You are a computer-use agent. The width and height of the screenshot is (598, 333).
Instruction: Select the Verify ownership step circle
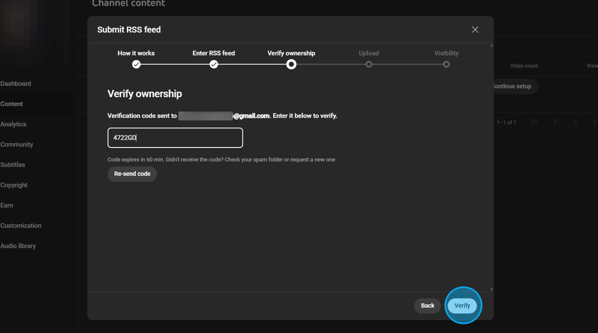pyautogui.click(x=291, y=64)
